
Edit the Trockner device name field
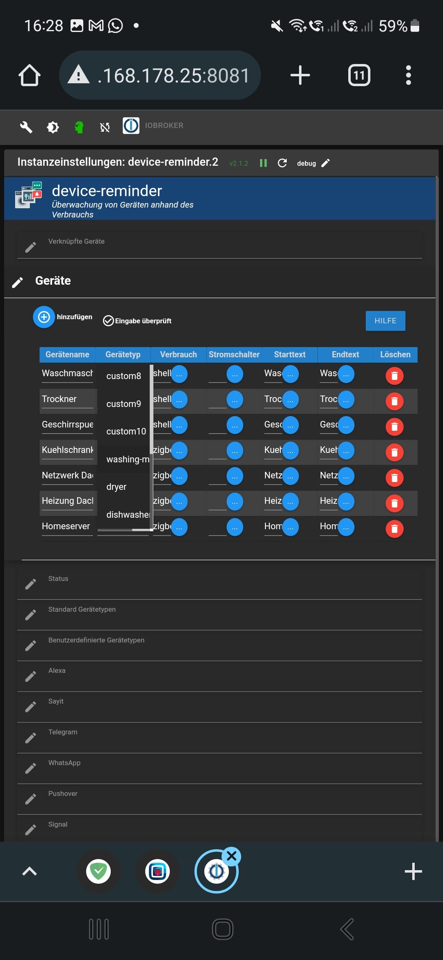click(x=67, y=399)
